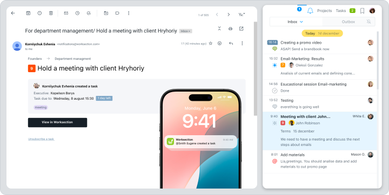
Task: Mark the email as unread
Action: (x=66, y=13)
